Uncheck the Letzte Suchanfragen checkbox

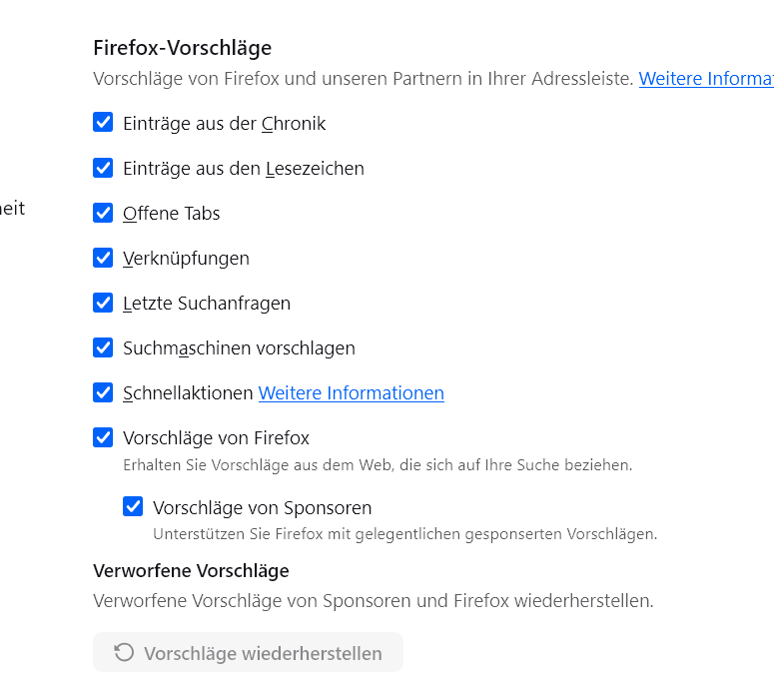pos(103,303)
